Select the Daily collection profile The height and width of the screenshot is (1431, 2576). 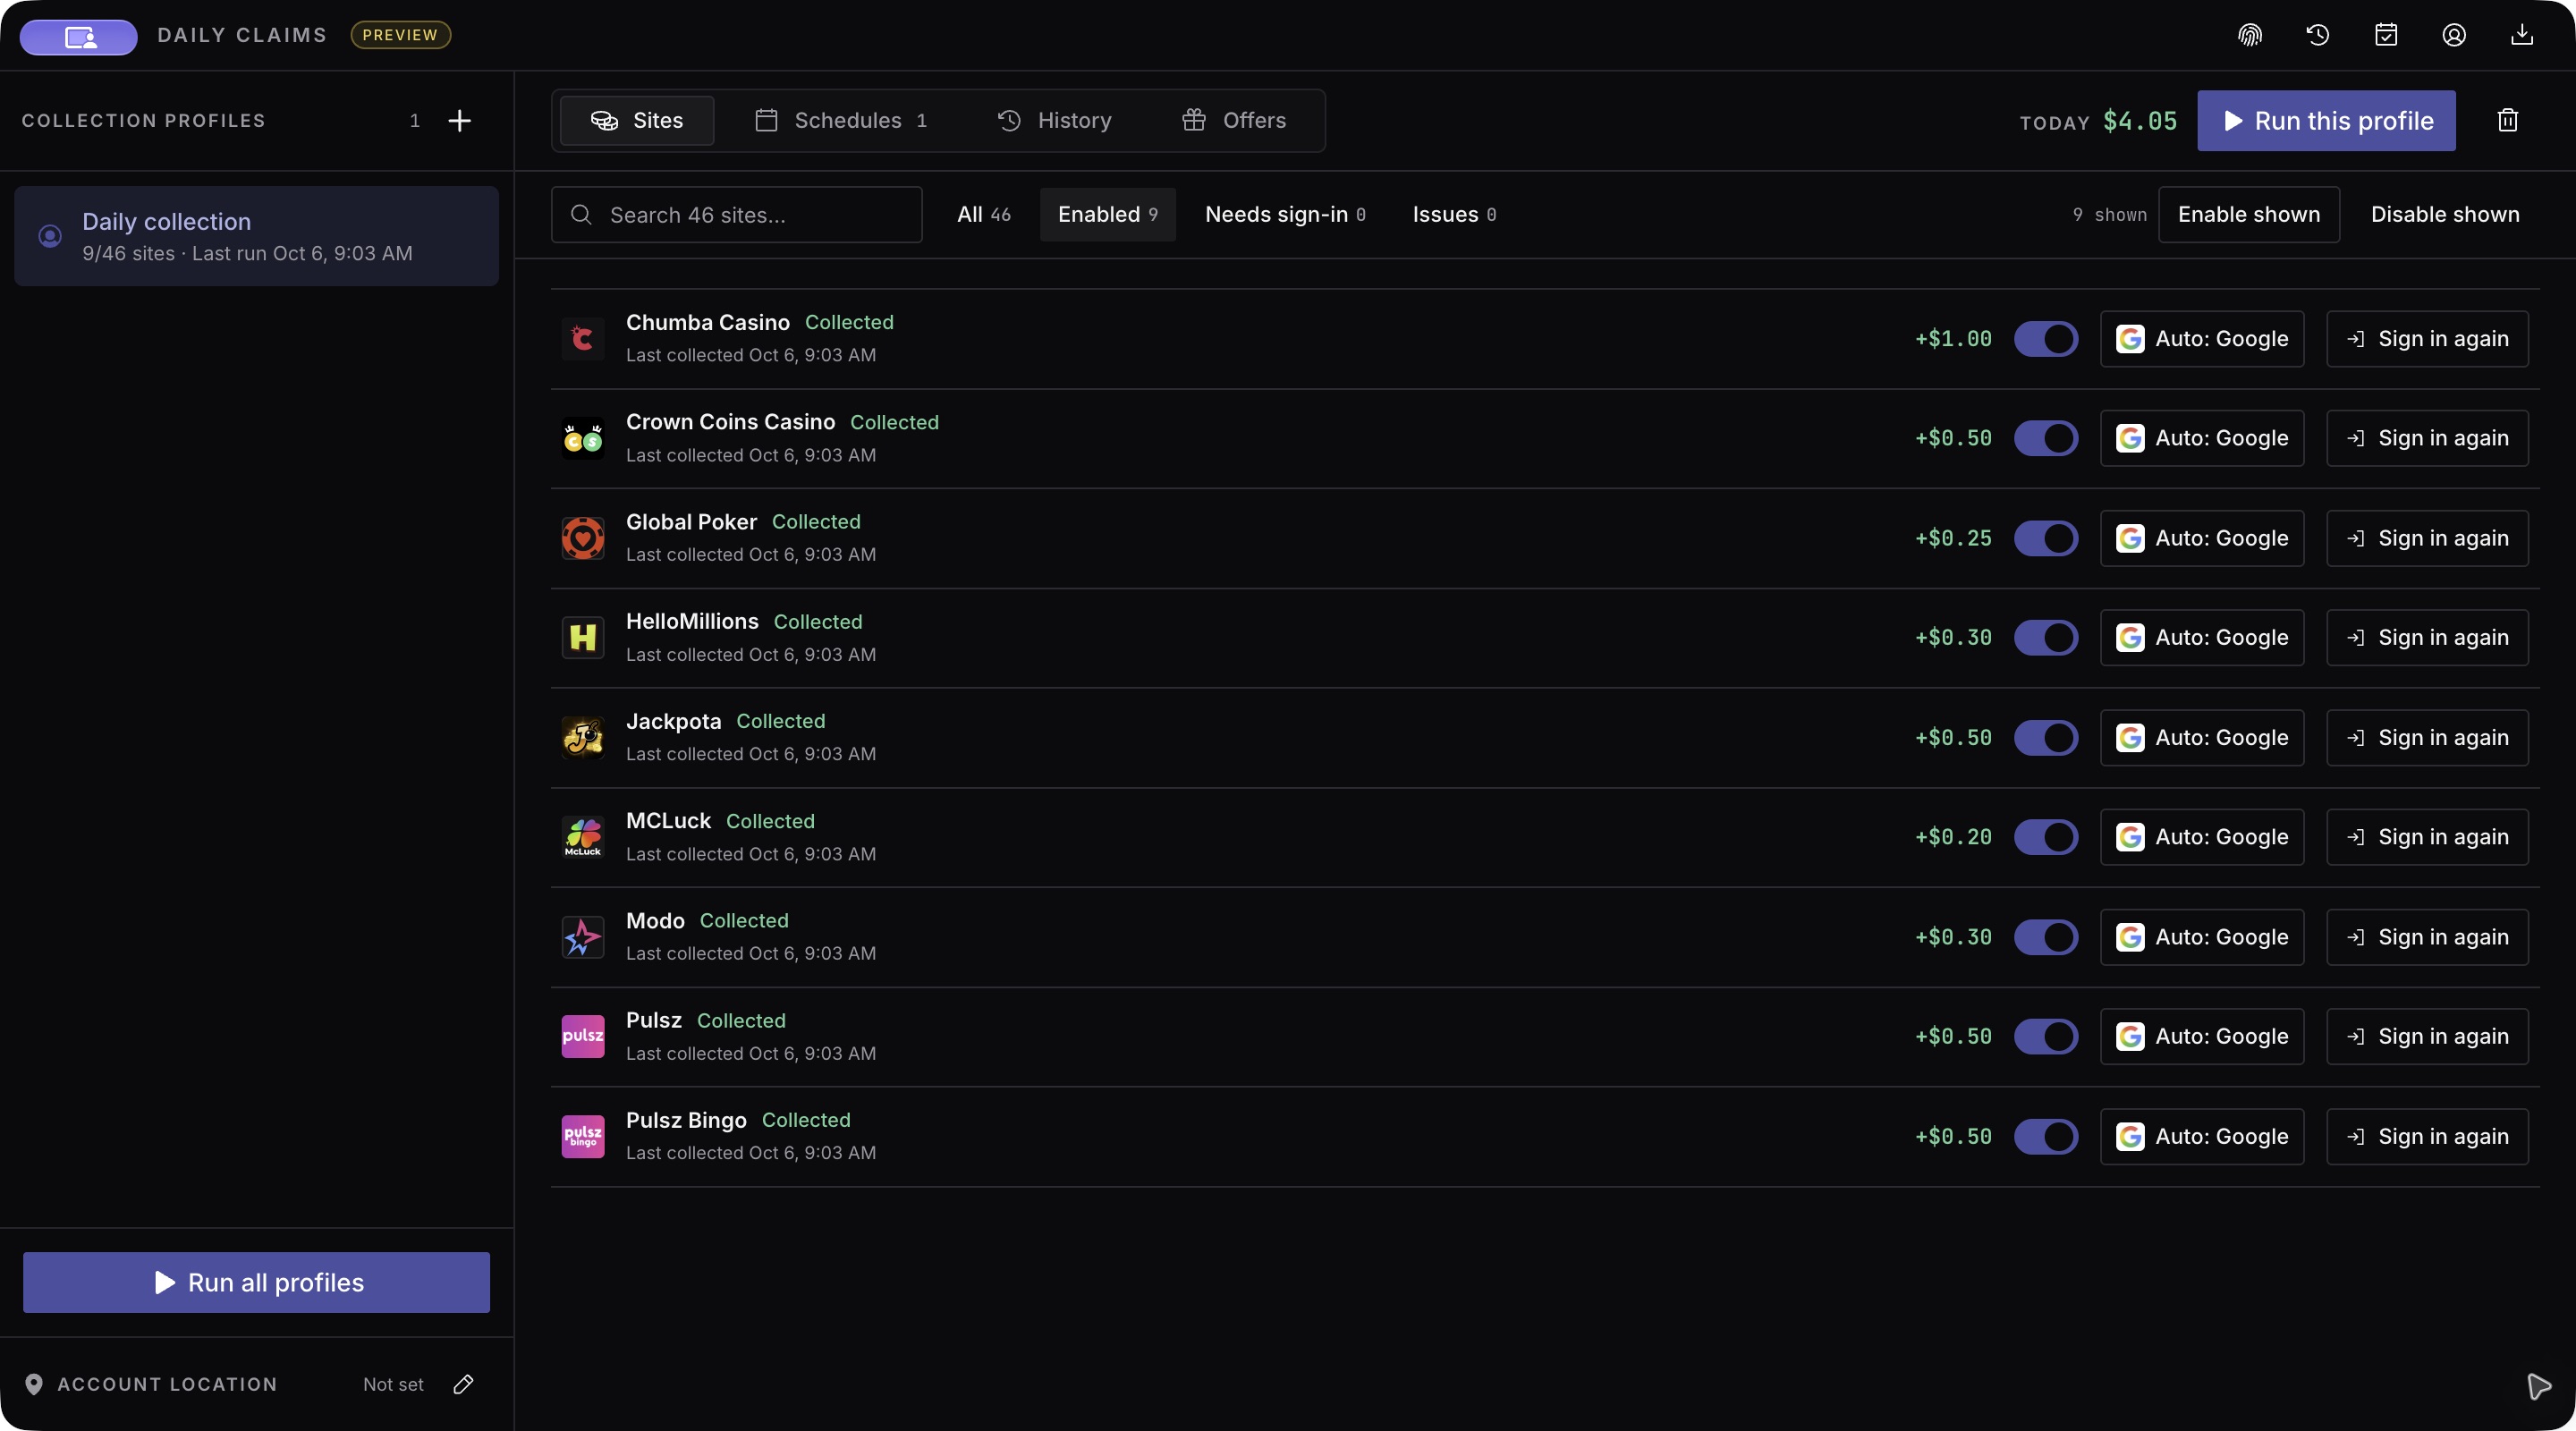pyautogui.click(x=256, y=236)
